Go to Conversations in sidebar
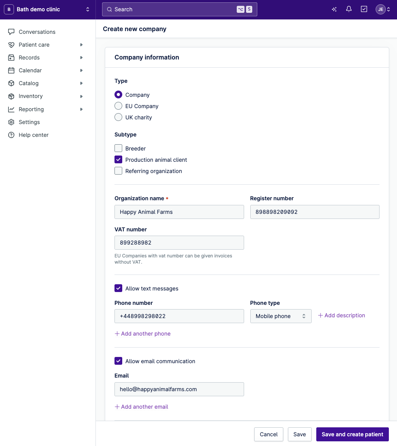This screenshot has height=446, width=397. 37,32
